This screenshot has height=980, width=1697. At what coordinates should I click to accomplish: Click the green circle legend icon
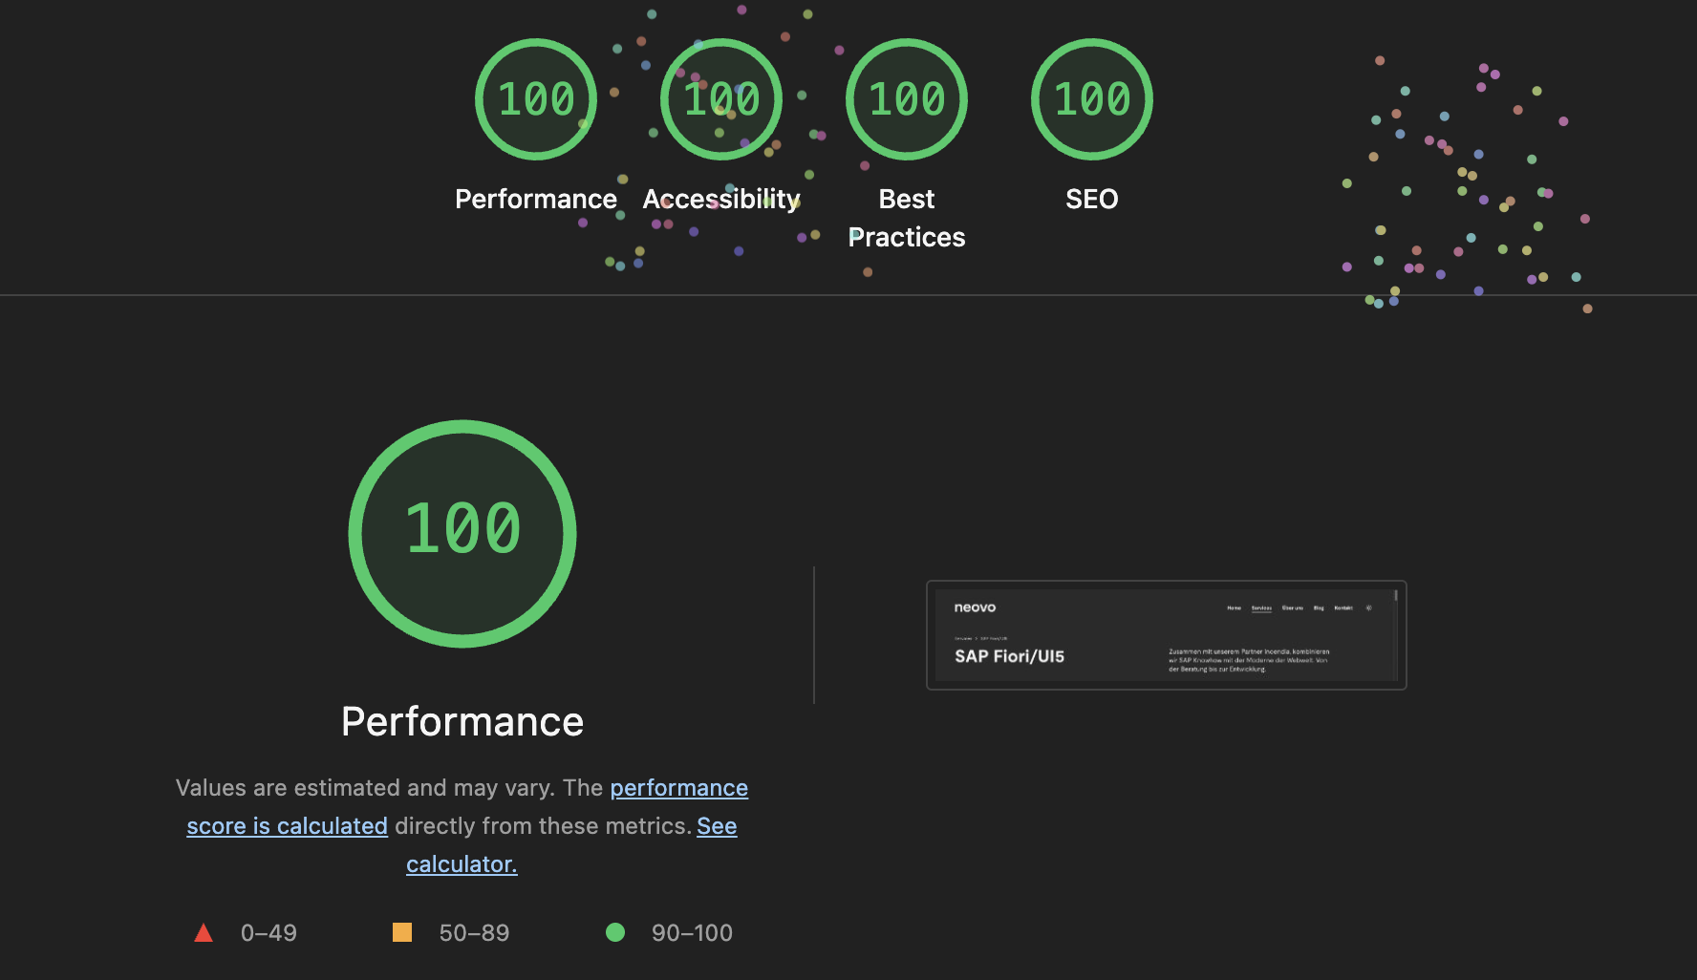(615, 932)
